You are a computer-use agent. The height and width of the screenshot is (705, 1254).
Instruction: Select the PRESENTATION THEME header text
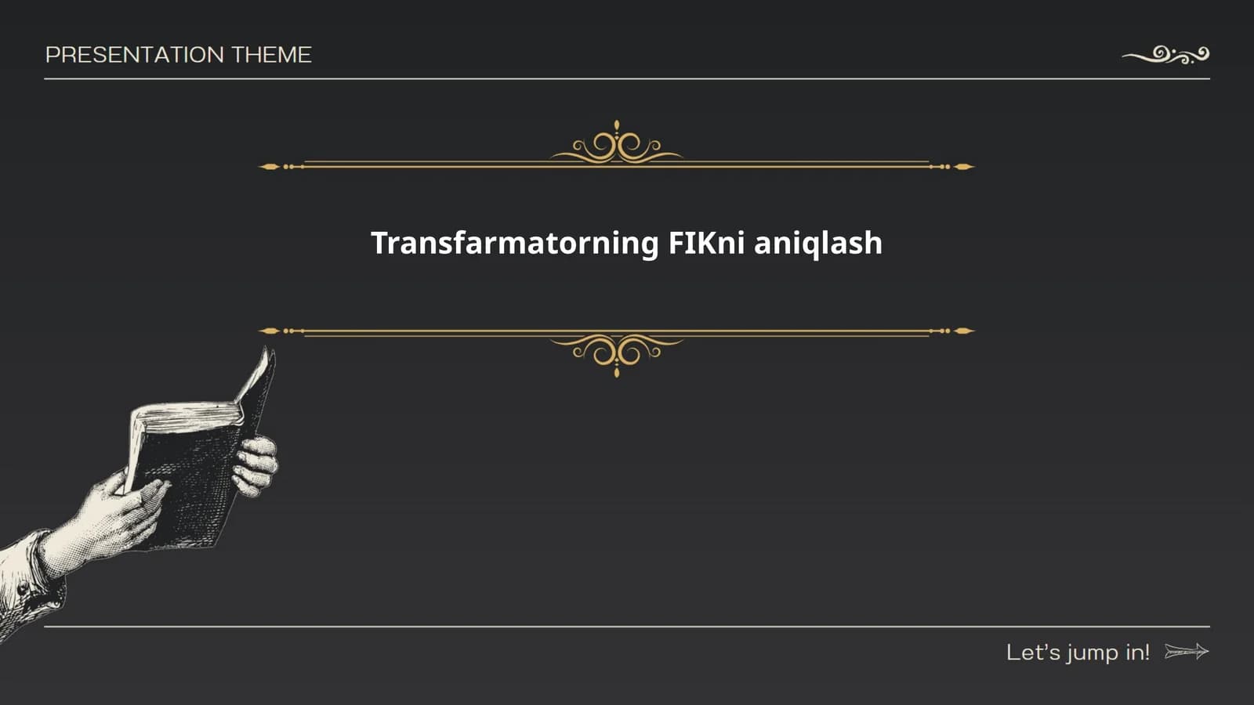coord(179,55)
